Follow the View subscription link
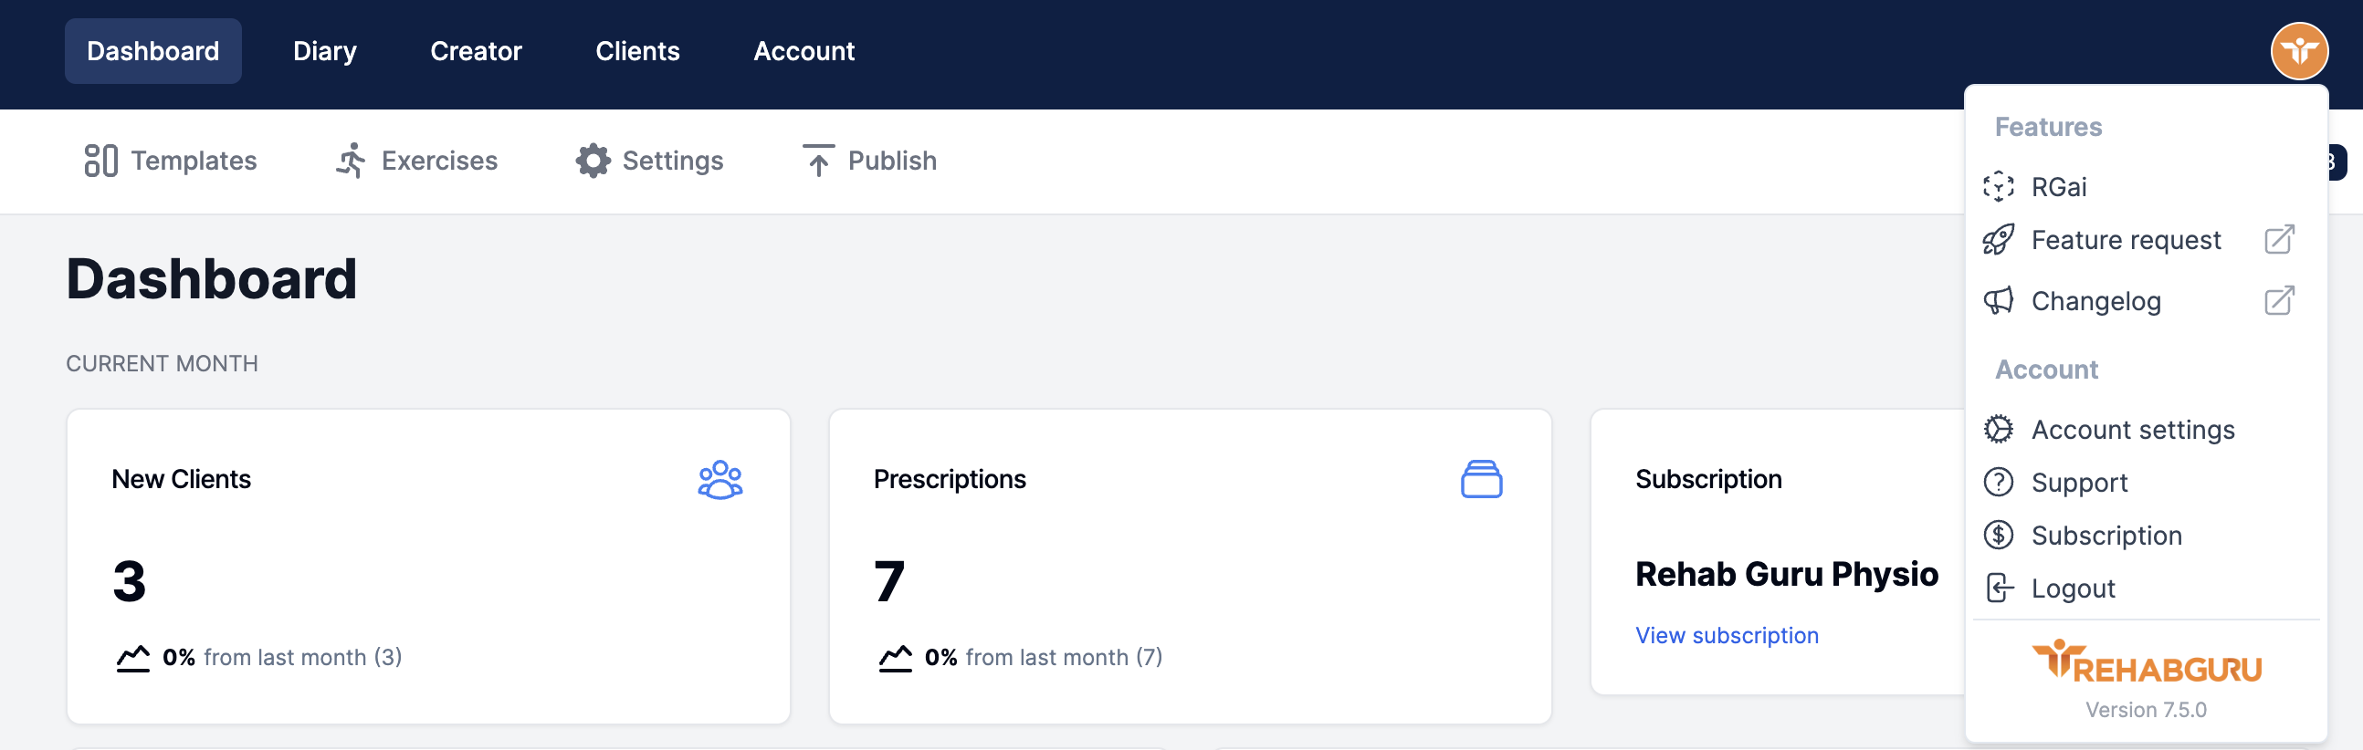 (x=1727, y=635)
